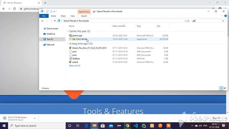The image size is (229, 129).
Task: Go back in Explorer navigation
Action: coord(42,21)
